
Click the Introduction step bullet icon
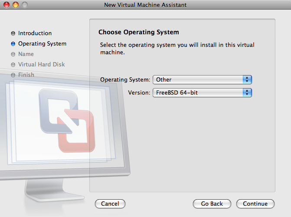point(13,33)
